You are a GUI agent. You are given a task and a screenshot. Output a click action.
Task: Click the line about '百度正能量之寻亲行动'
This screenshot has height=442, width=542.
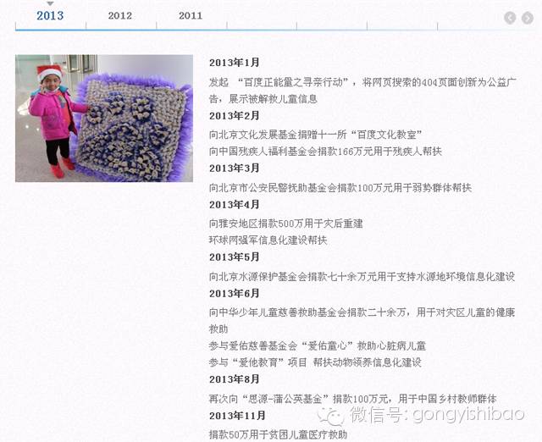(362, 83)
